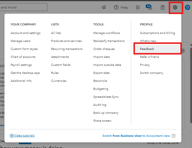Open Subscriptions and billing
192x148 pixels.
[157, 33]
